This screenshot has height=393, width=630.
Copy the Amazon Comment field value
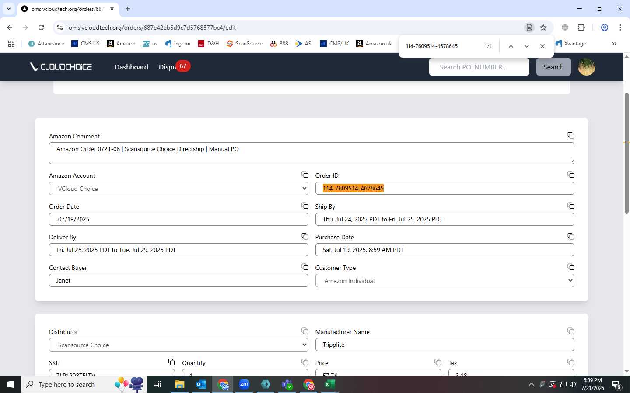pos(570,135)
